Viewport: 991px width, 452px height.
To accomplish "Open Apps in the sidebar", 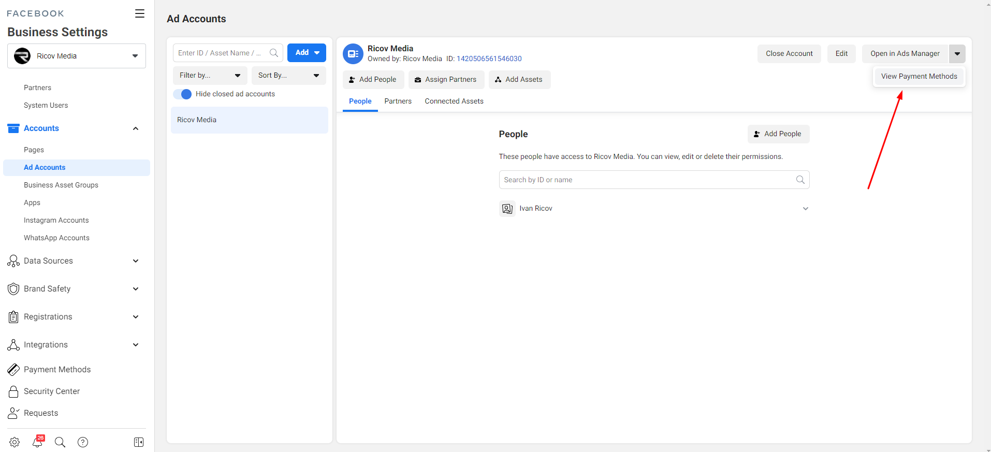I will 32,203.
